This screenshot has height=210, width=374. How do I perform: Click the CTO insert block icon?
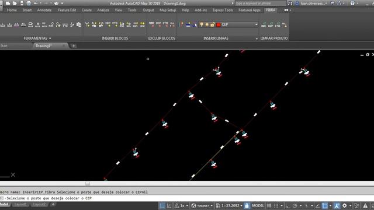pyautogui.click(x=115, y=24)
